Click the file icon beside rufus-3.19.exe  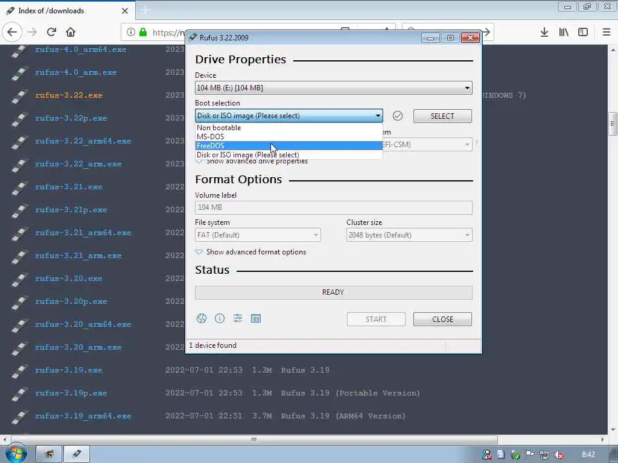tap(20, 371)
